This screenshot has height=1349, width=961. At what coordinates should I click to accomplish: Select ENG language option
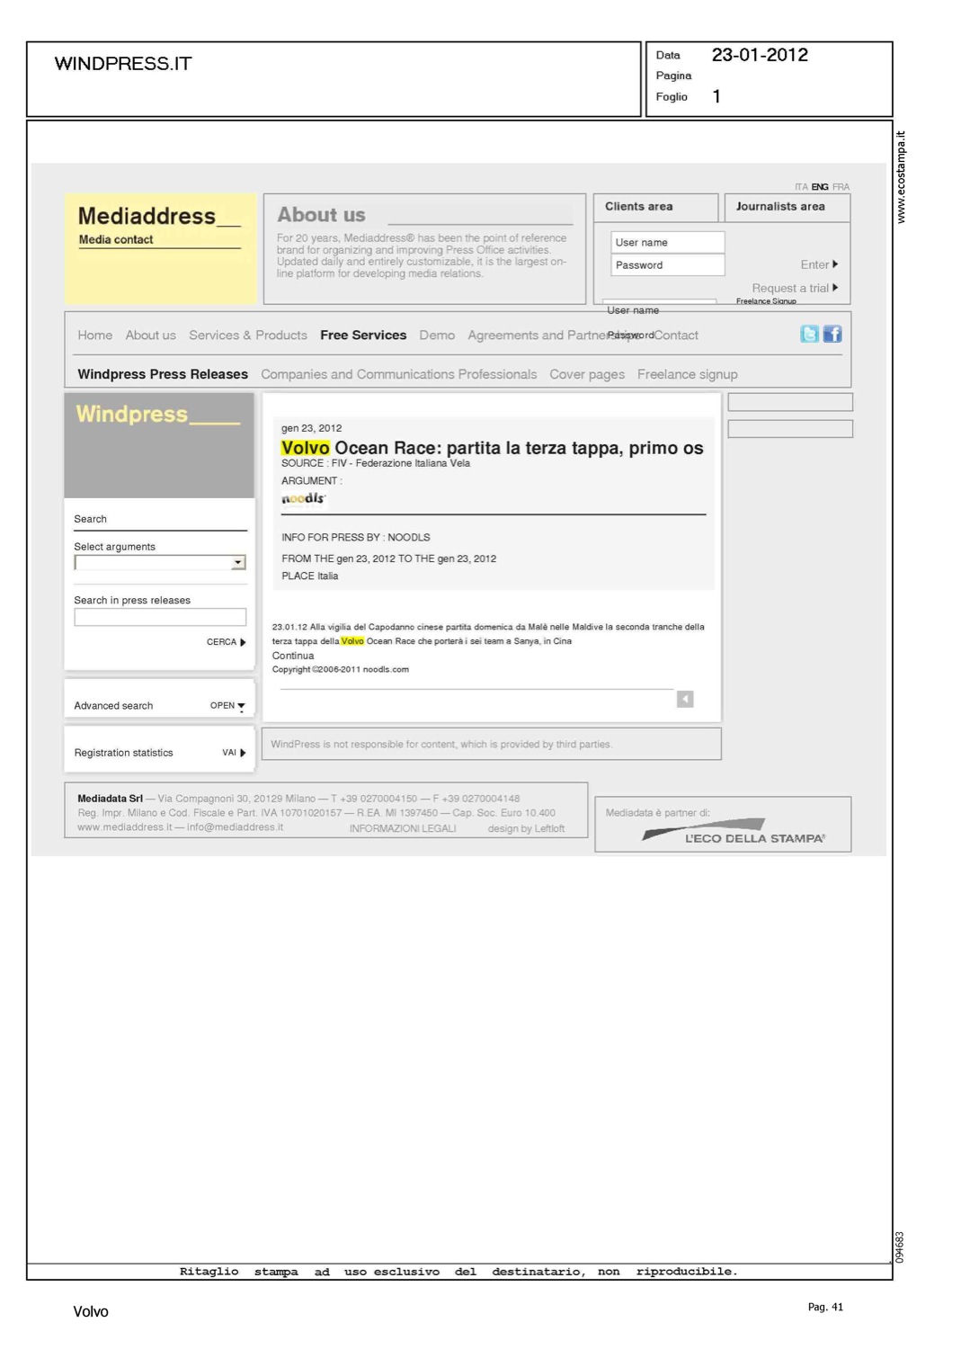click(820, 187)
